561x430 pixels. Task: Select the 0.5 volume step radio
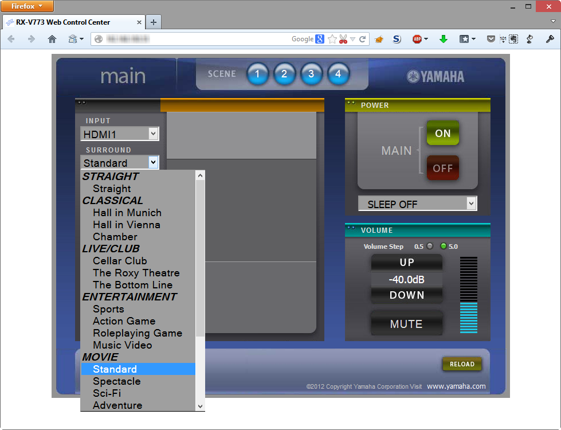click(x=430, y=246)
